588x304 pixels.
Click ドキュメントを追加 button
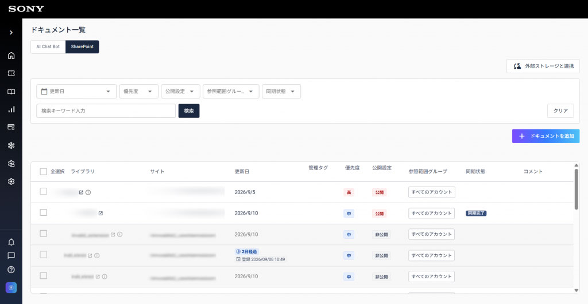click(x=546, y=136)
